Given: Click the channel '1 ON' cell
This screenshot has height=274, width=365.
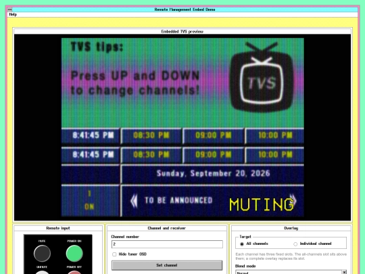Looking at the screenshot, I should pos(90,200).
